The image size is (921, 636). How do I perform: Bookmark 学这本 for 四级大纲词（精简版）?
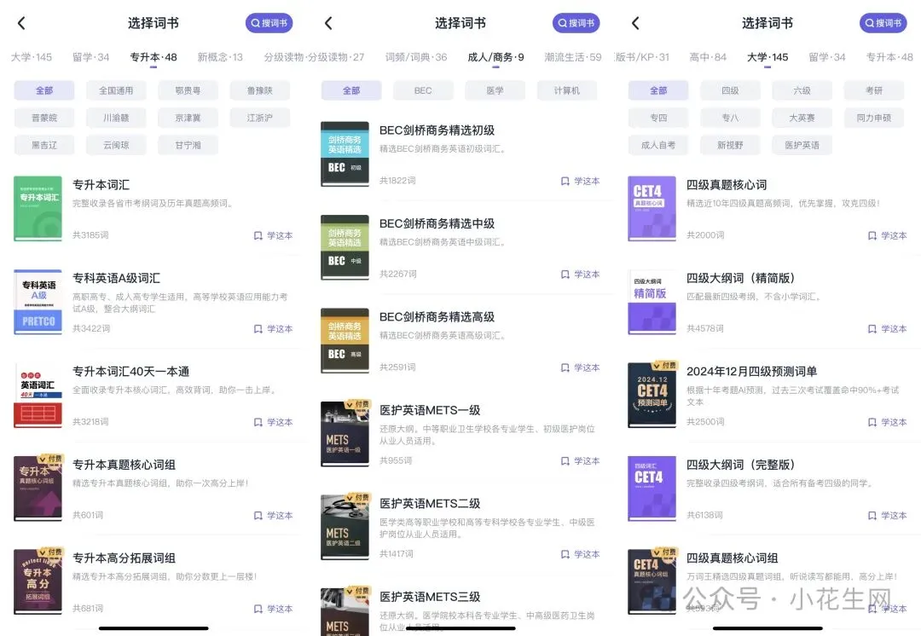tap(888, 329)
